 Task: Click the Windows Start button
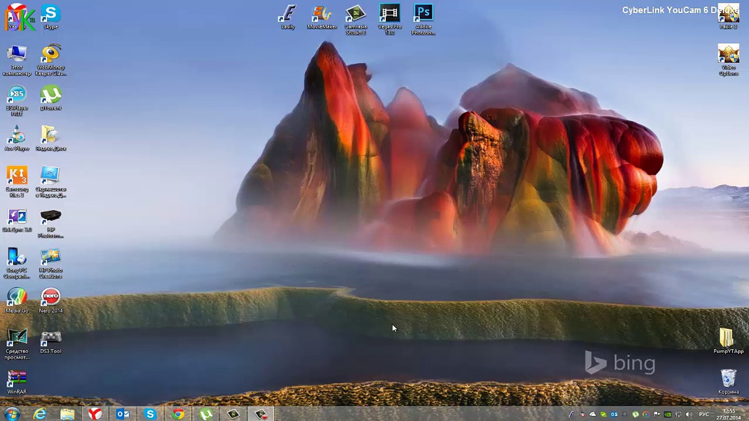point(12,414)
